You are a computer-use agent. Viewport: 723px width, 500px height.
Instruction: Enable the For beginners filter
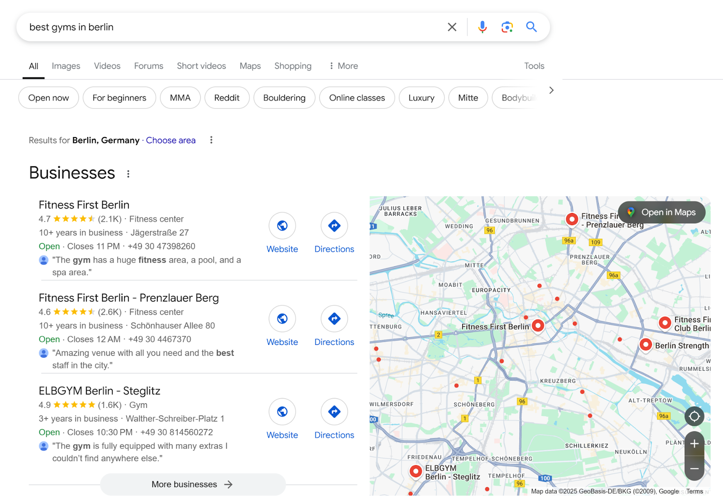coord(119,98)
